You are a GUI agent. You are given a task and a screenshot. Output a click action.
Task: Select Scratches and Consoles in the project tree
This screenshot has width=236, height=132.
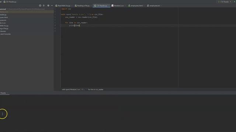5,34
